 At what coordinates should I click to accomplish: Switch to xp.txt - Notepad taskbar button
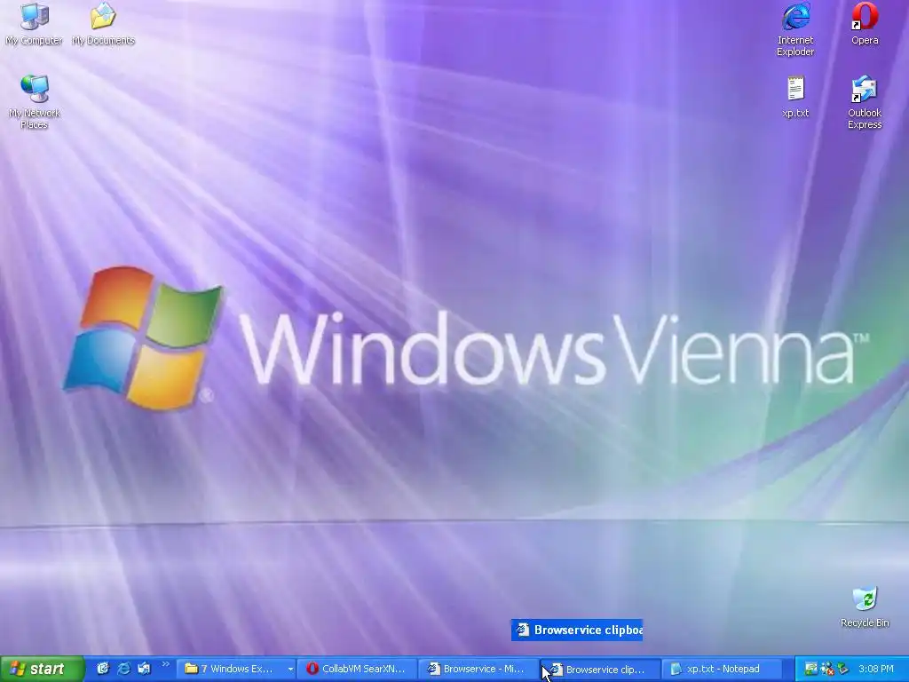721,669
